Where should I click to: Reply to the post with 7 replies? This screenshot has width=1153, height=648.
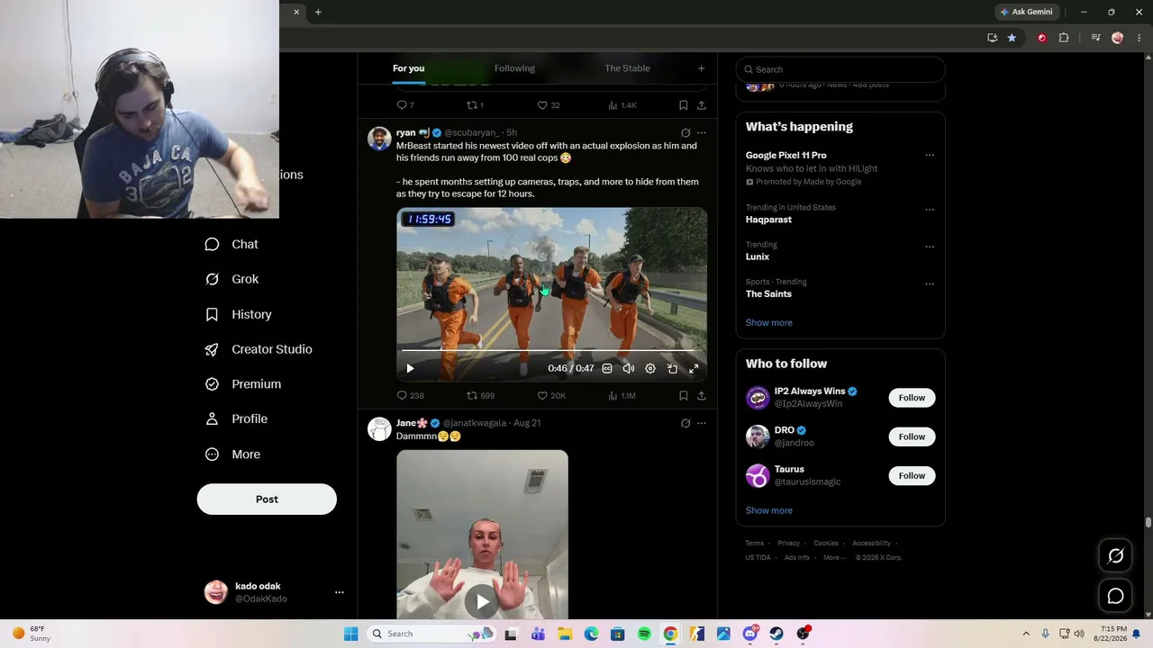[x=405, y=105]
